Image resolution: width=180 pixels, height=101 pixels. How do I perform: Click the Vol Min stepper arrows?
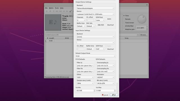(94, 90)
